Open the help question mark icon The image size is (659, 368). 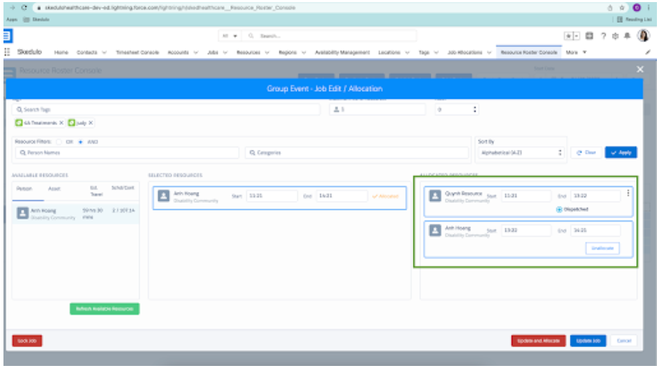[x=603, y=36]
